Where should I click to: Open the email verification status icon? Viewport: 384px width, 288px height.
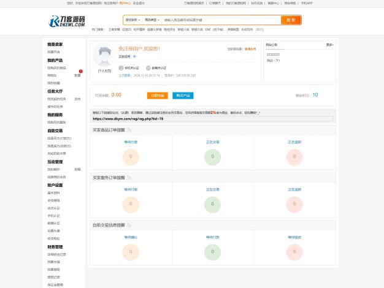pos(148,68)
